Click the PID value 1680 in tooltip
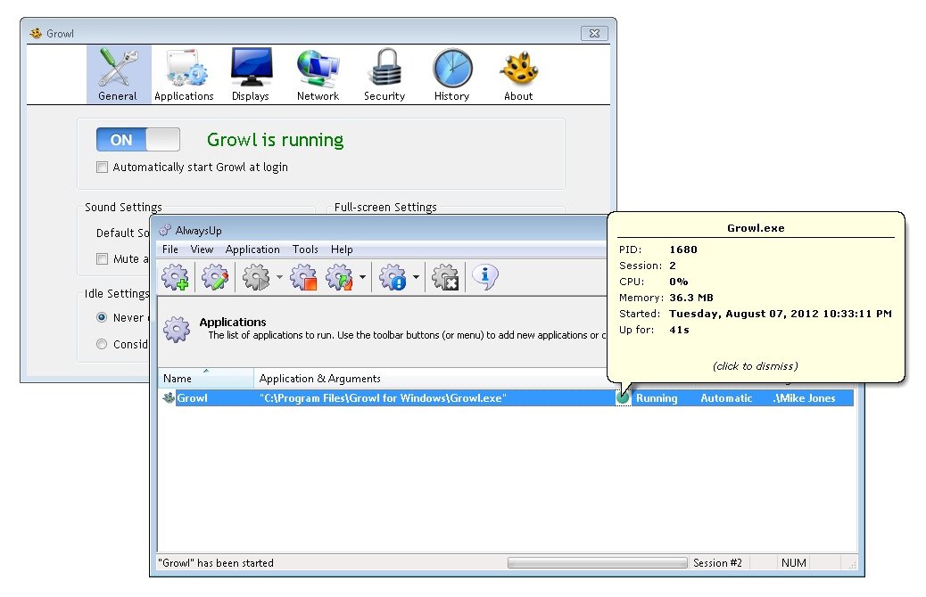926x597 pixels. pyautogui.click(x=683, y=249)
